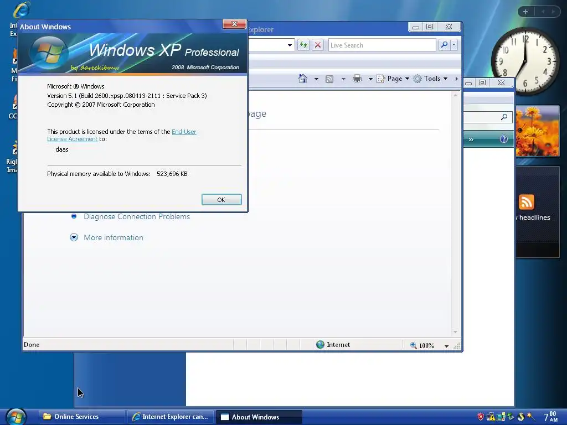567x425 pixels.
Task: Click the Internet zone globe in status bar
Action: point(320,344)
